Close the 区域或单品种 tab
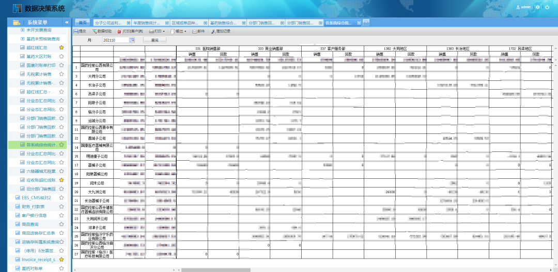558x272 pixels. tap(205, 23)
